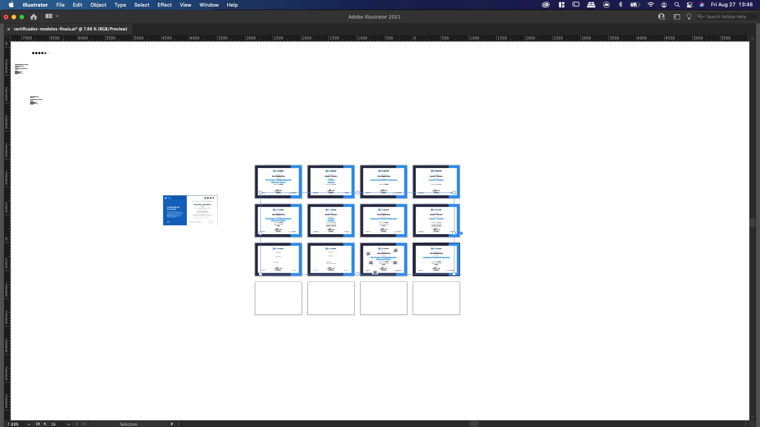Open Creative Cloud menu bar icon

[x=546, y=5]
